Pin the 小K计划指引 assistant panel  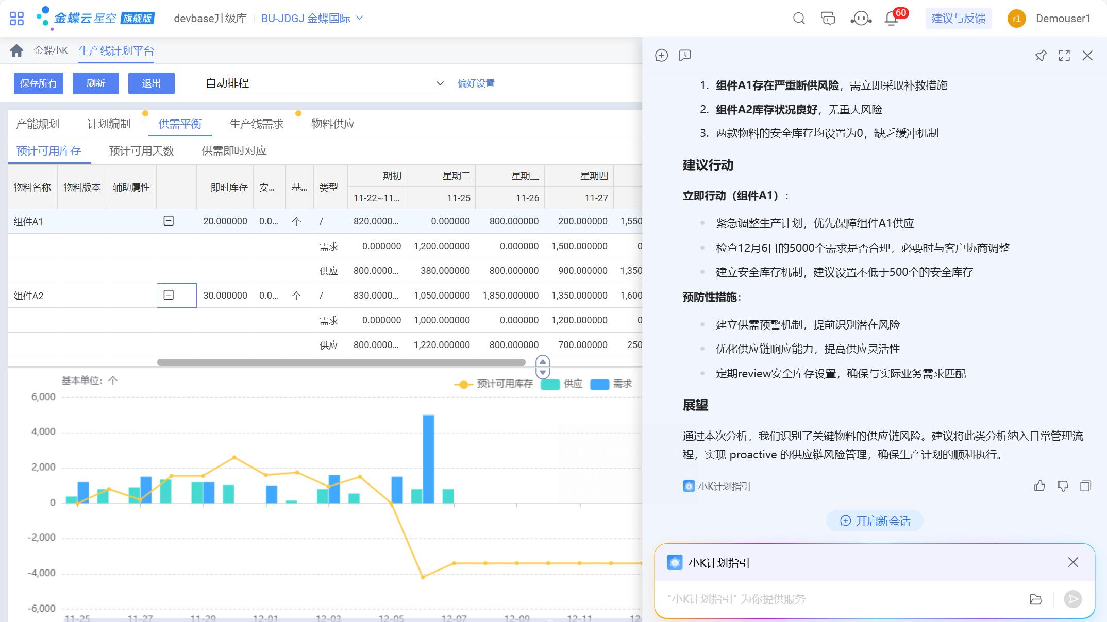[1041, 56]
